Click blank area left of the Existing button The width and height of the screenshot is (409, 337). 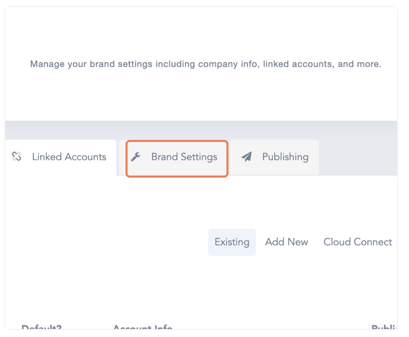(109, 242)
